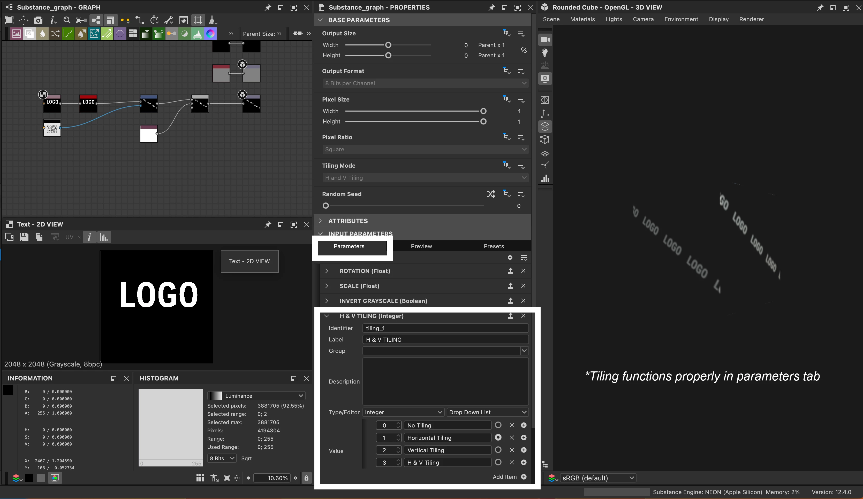Image resolution: width=863 pixels, height=499 pixels.
Task: Set No Tiling as default radio button
Action: [x=498, y=425]
